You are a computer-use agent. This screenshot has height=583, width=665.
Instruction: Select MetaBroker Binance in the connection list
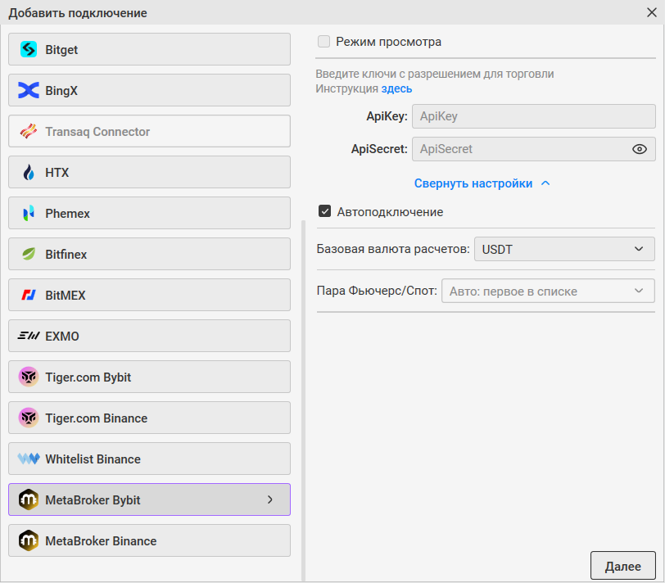pyautogui.click(x=149, y=540)
